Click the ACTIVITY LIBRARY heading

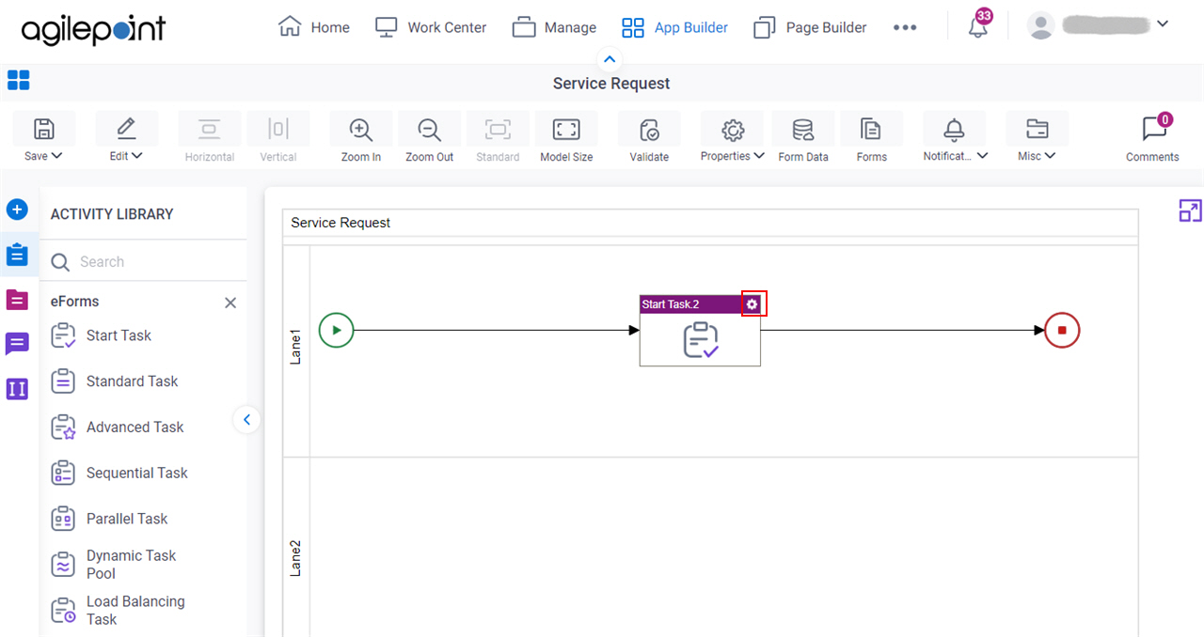click(112, 214)
